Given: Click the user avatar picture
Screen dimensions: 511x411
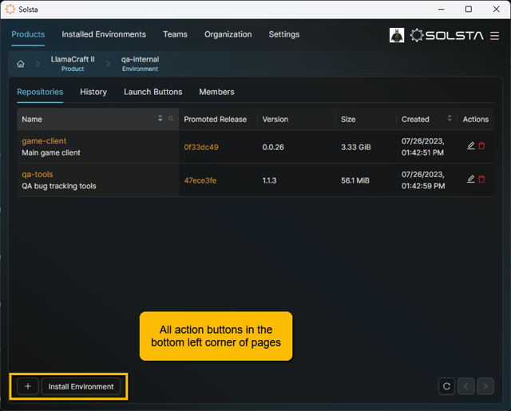Looking at the screenshot, I should [397, 35].
